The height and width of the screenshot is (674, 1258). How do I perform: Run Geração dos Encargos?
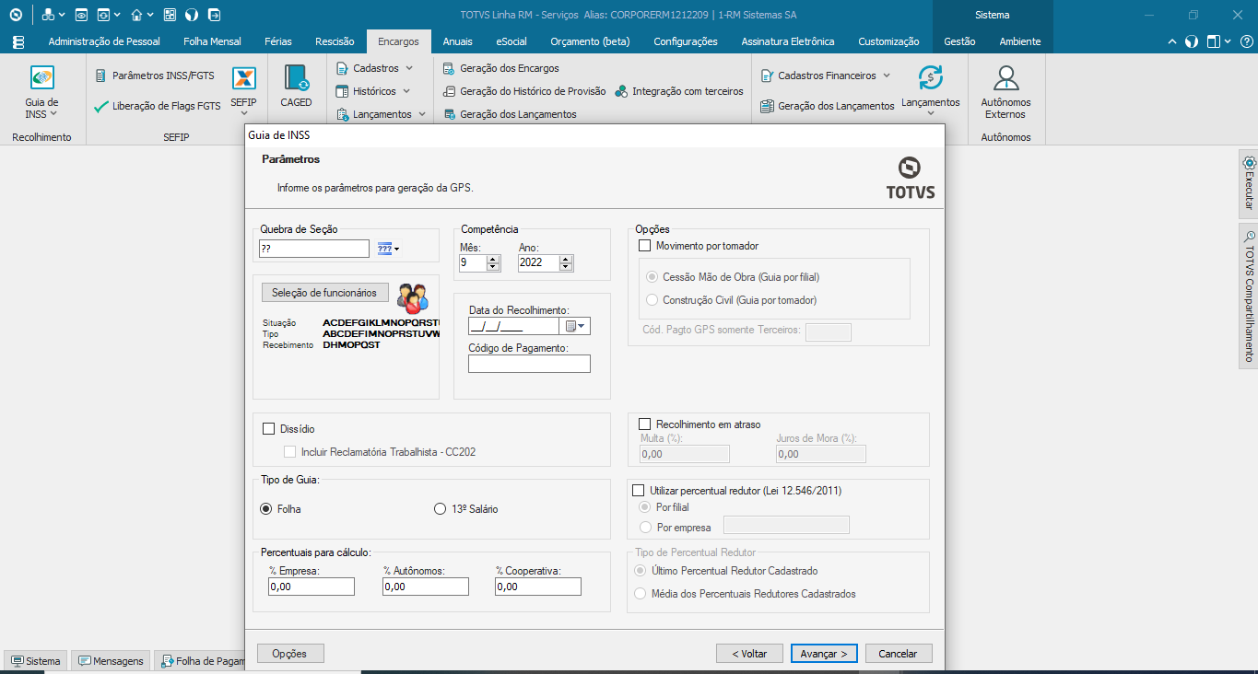(x=500, y=68)
